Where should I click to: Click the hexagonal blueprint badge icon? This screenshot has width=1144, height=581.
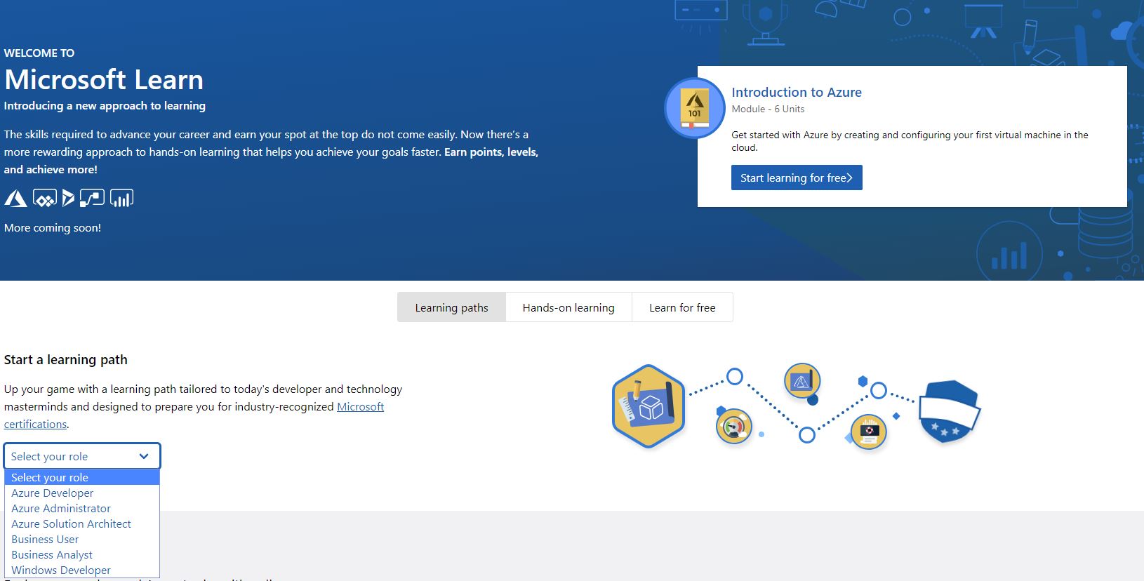coord(648,406)
